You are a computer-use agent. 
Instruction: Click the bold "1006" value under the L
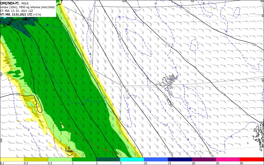[69, 151]
